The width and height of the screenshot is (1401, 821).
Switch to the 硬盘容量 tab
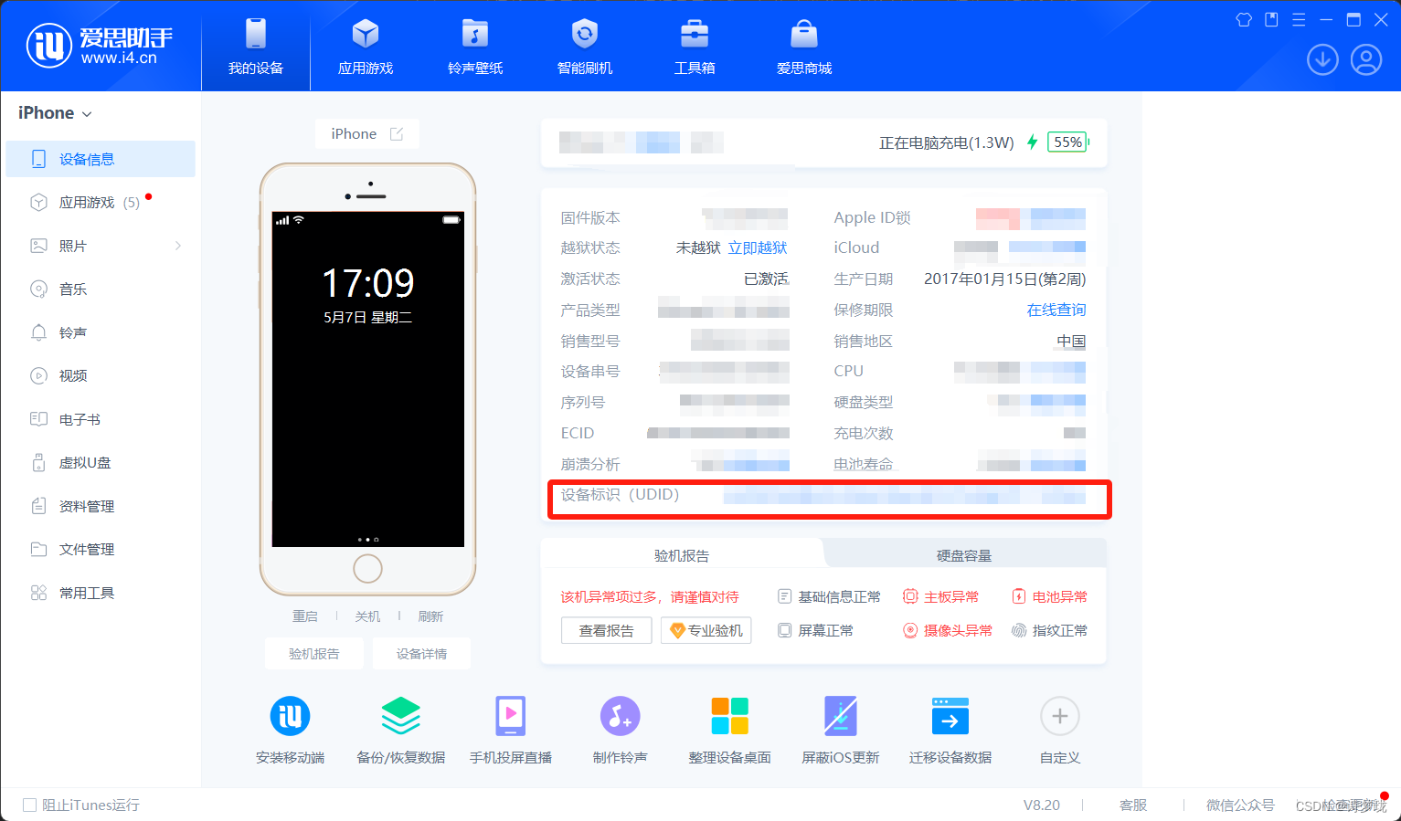964,555
